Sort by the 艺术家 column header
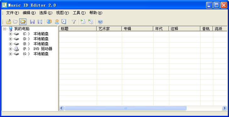 (x=109, y=29)
